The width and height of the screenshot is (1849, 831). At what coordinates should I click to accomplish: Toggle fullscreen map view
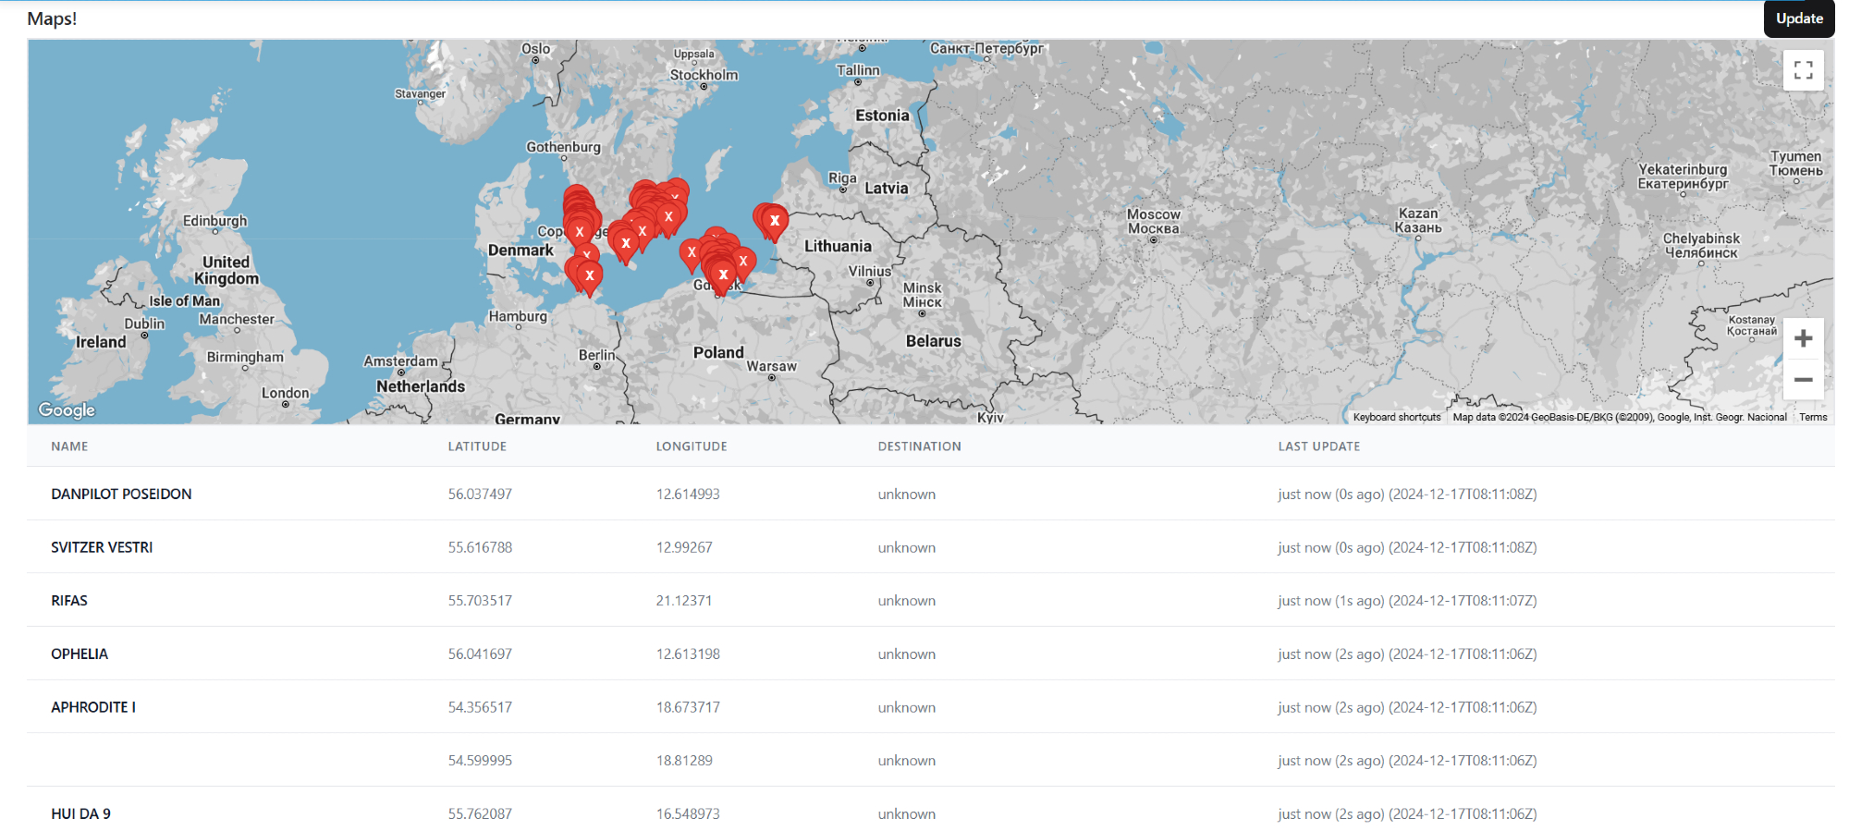tap(1803, 70)
